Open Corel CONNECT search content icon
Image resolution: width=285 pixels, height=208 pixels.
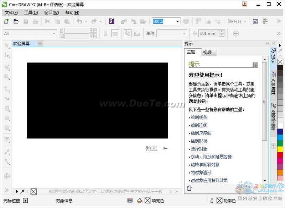111,21
